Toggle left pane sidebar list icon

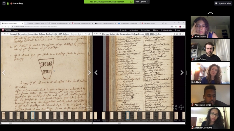point(7,34)
